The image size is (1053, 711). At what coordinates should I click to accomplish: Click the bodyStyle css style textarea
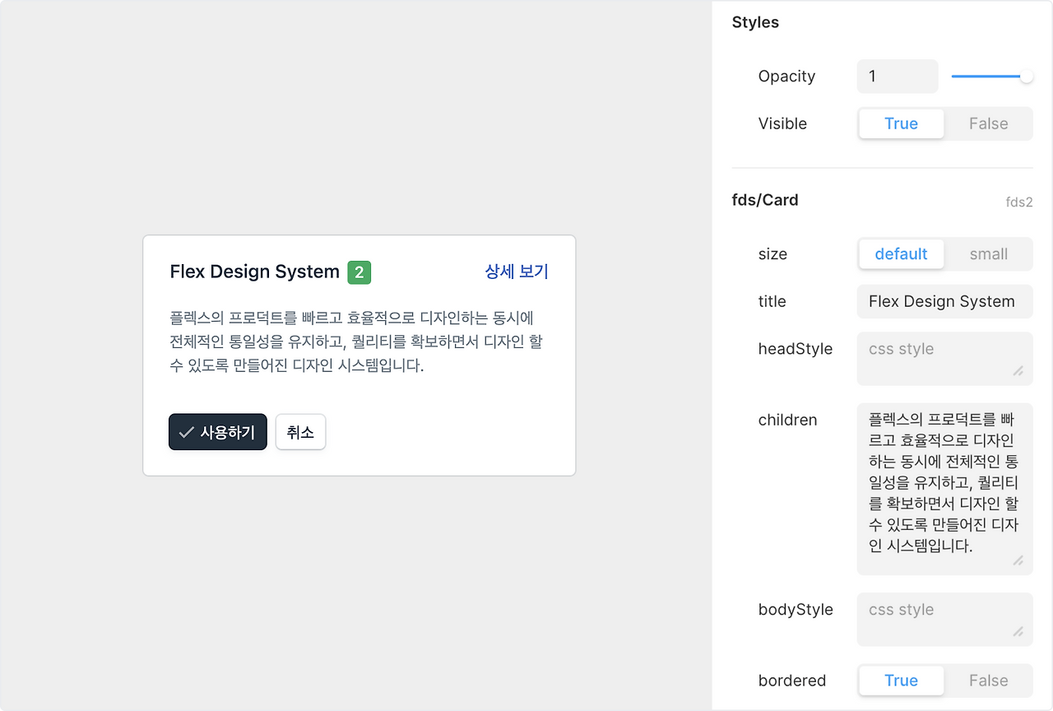coord(944,620)
